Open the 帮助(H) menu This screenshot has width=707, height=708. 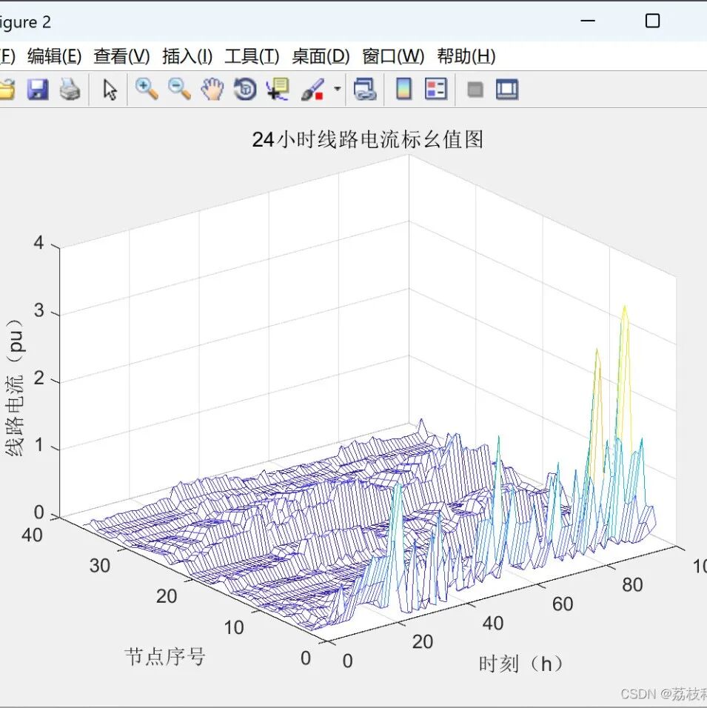(x=466, y=56)
